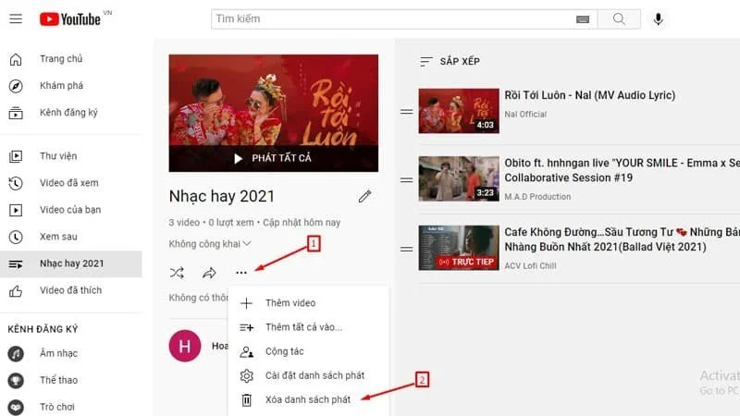Click PHÁT TẤT CẢ play all button
740x416 pixels.
[x=273, y=158]
